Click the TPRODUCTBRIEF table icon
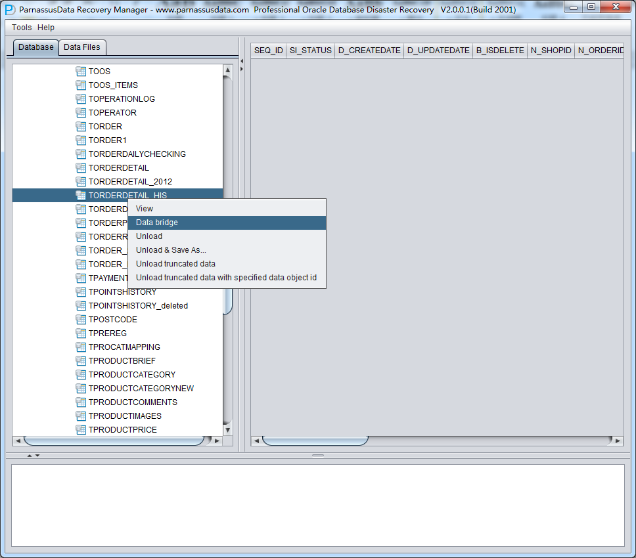Viewport: 636px width, 558px height. (81, 360)
